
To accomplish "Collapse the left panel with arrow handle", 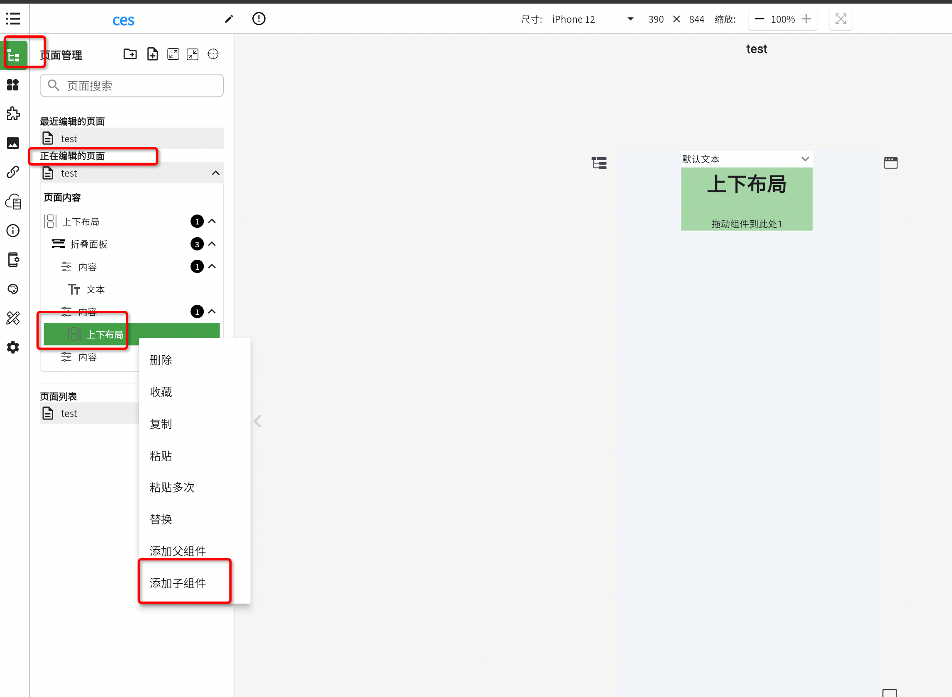I will (257, 421).
